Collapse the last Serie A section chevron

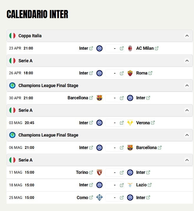187,160
